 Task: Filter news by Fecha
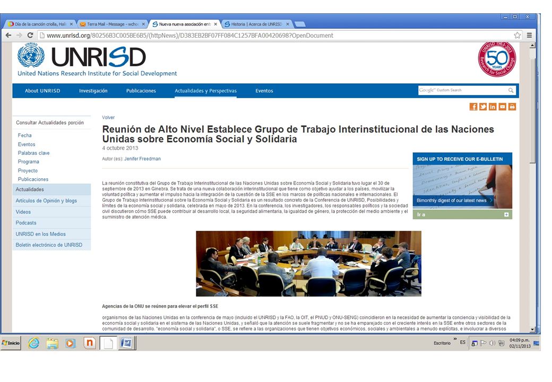tap(24, 135)
